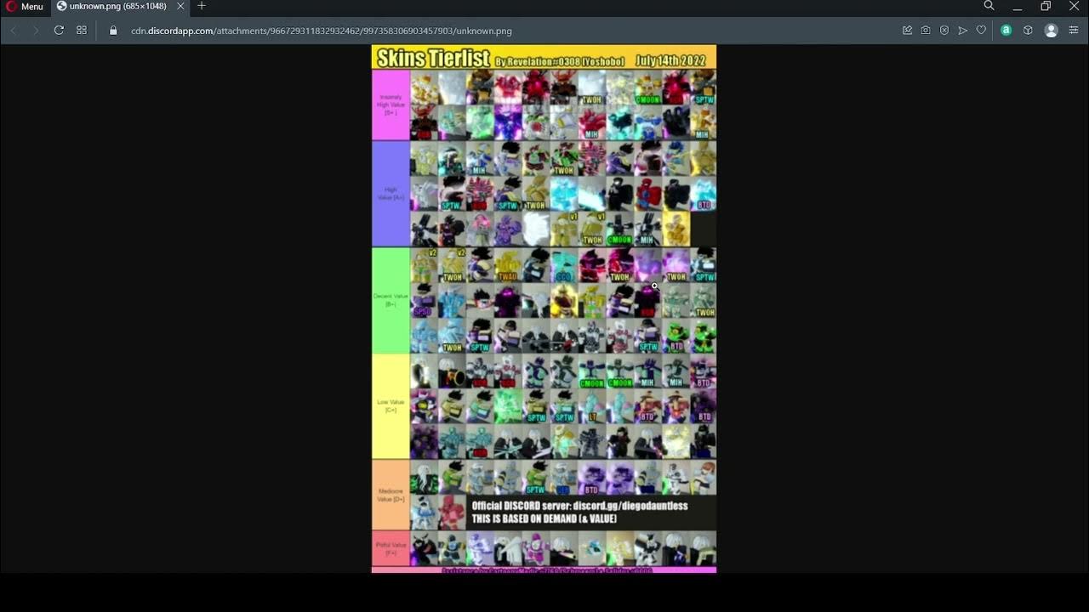Open the ad blocker shield icon
Screen dimensions: 1089x612
tap(944, 31)
